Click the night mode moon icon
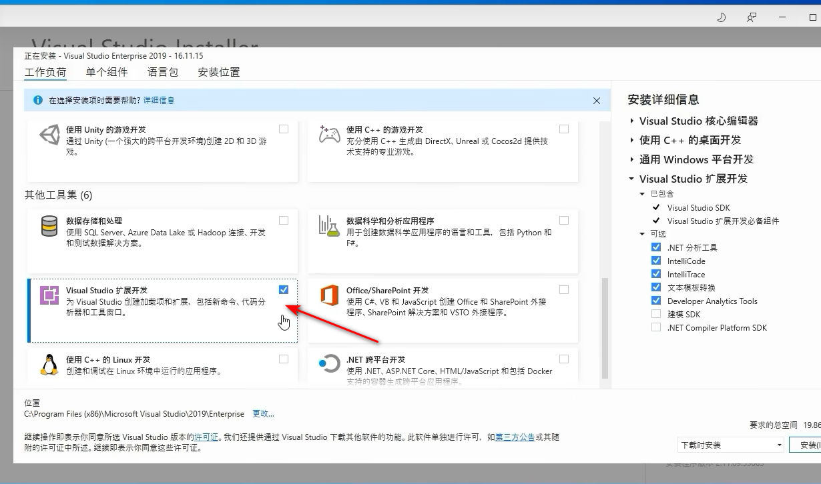The image size is (821, 484). (721, 17)
